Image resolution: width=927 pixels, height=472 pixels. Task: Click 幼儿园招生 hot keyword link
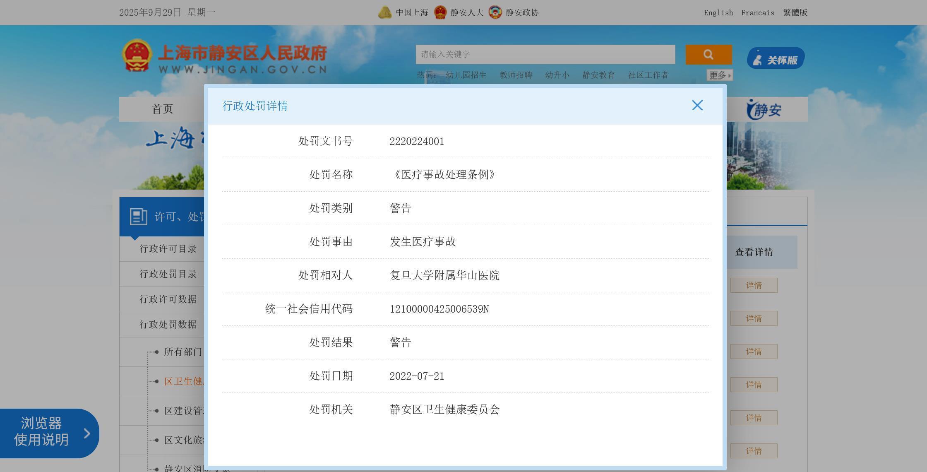[x=466, y=75]
